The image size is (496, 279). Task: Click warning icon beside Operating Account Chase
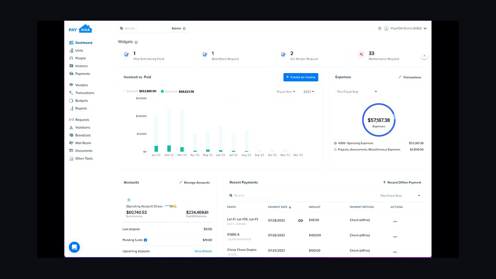175,206
